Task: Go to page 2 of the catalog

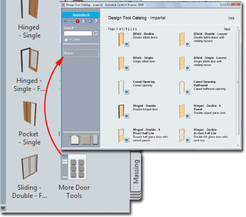Action: (128, 29)
